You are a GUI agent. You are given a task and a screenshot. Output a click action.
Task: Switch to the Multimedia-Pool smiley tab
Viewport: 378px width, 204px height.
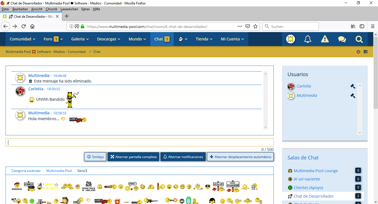59,171
